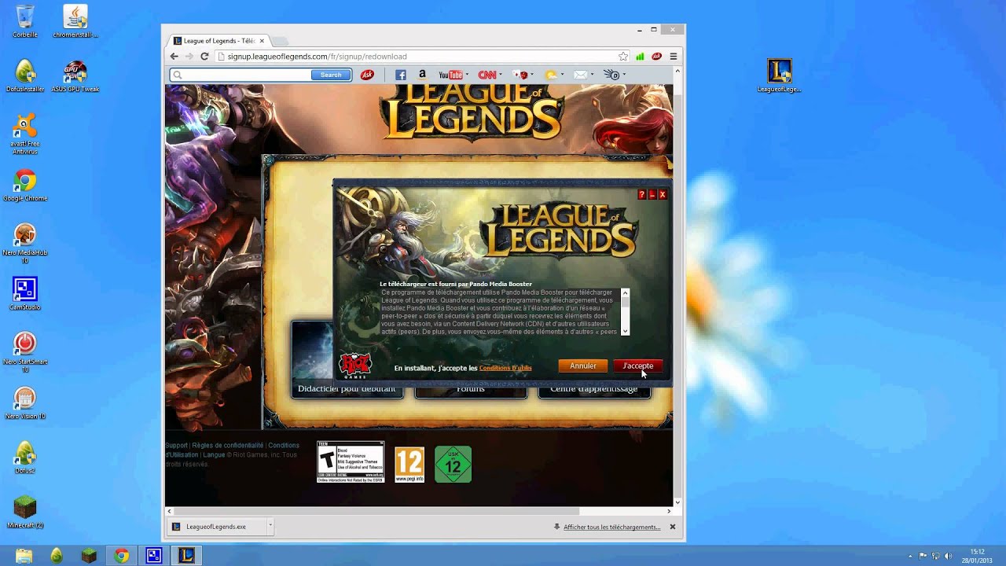Select the League of Legends browser tab

click(220, 41)
